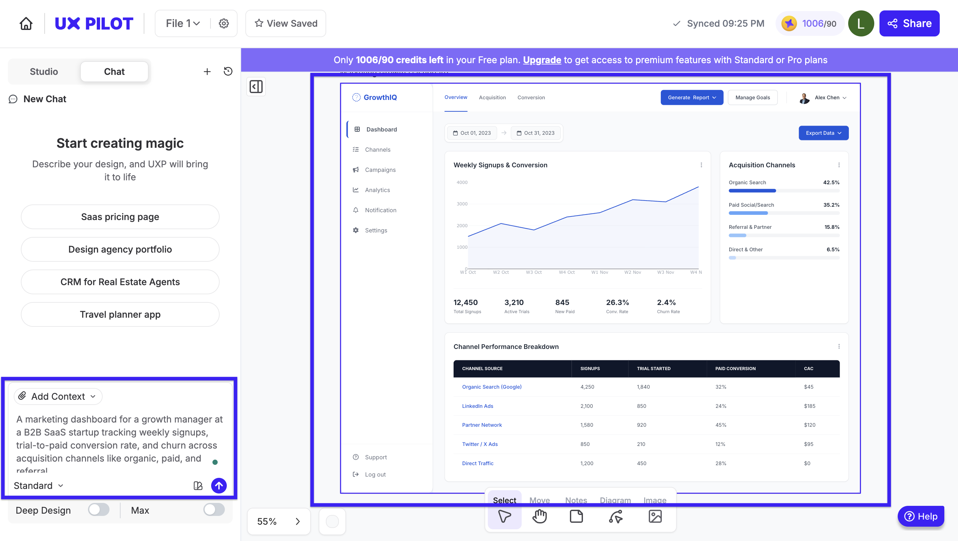958x541 pixels.
Task: Click the home icon
Action: click(x=26, y=23)
